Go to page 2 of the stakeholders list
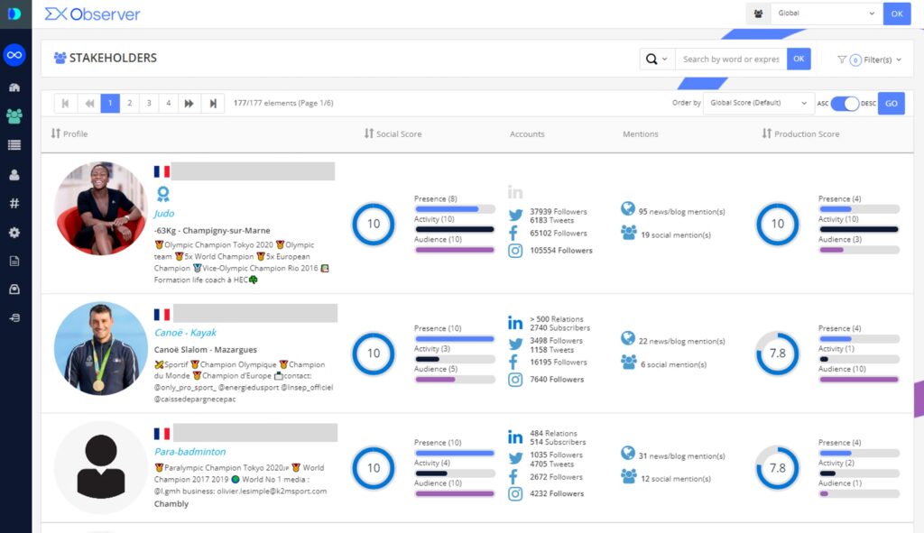 pos(129,104)
